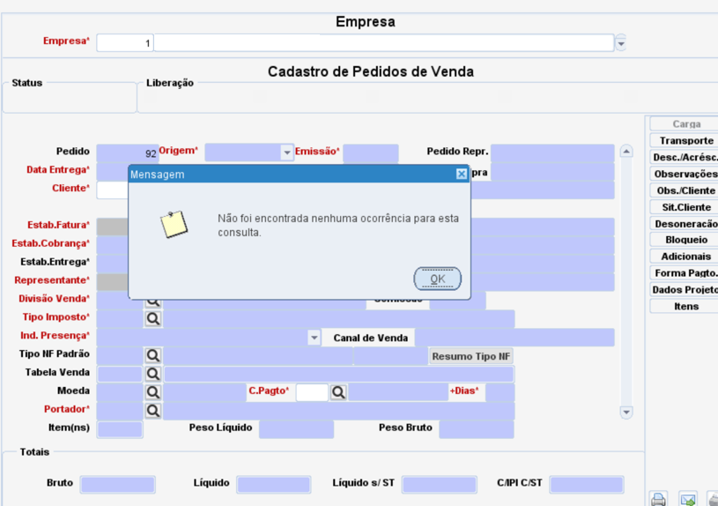This screenshot has width=718, height=506.
Task: Click the Bloqueio button
Action: pos(686,240)
